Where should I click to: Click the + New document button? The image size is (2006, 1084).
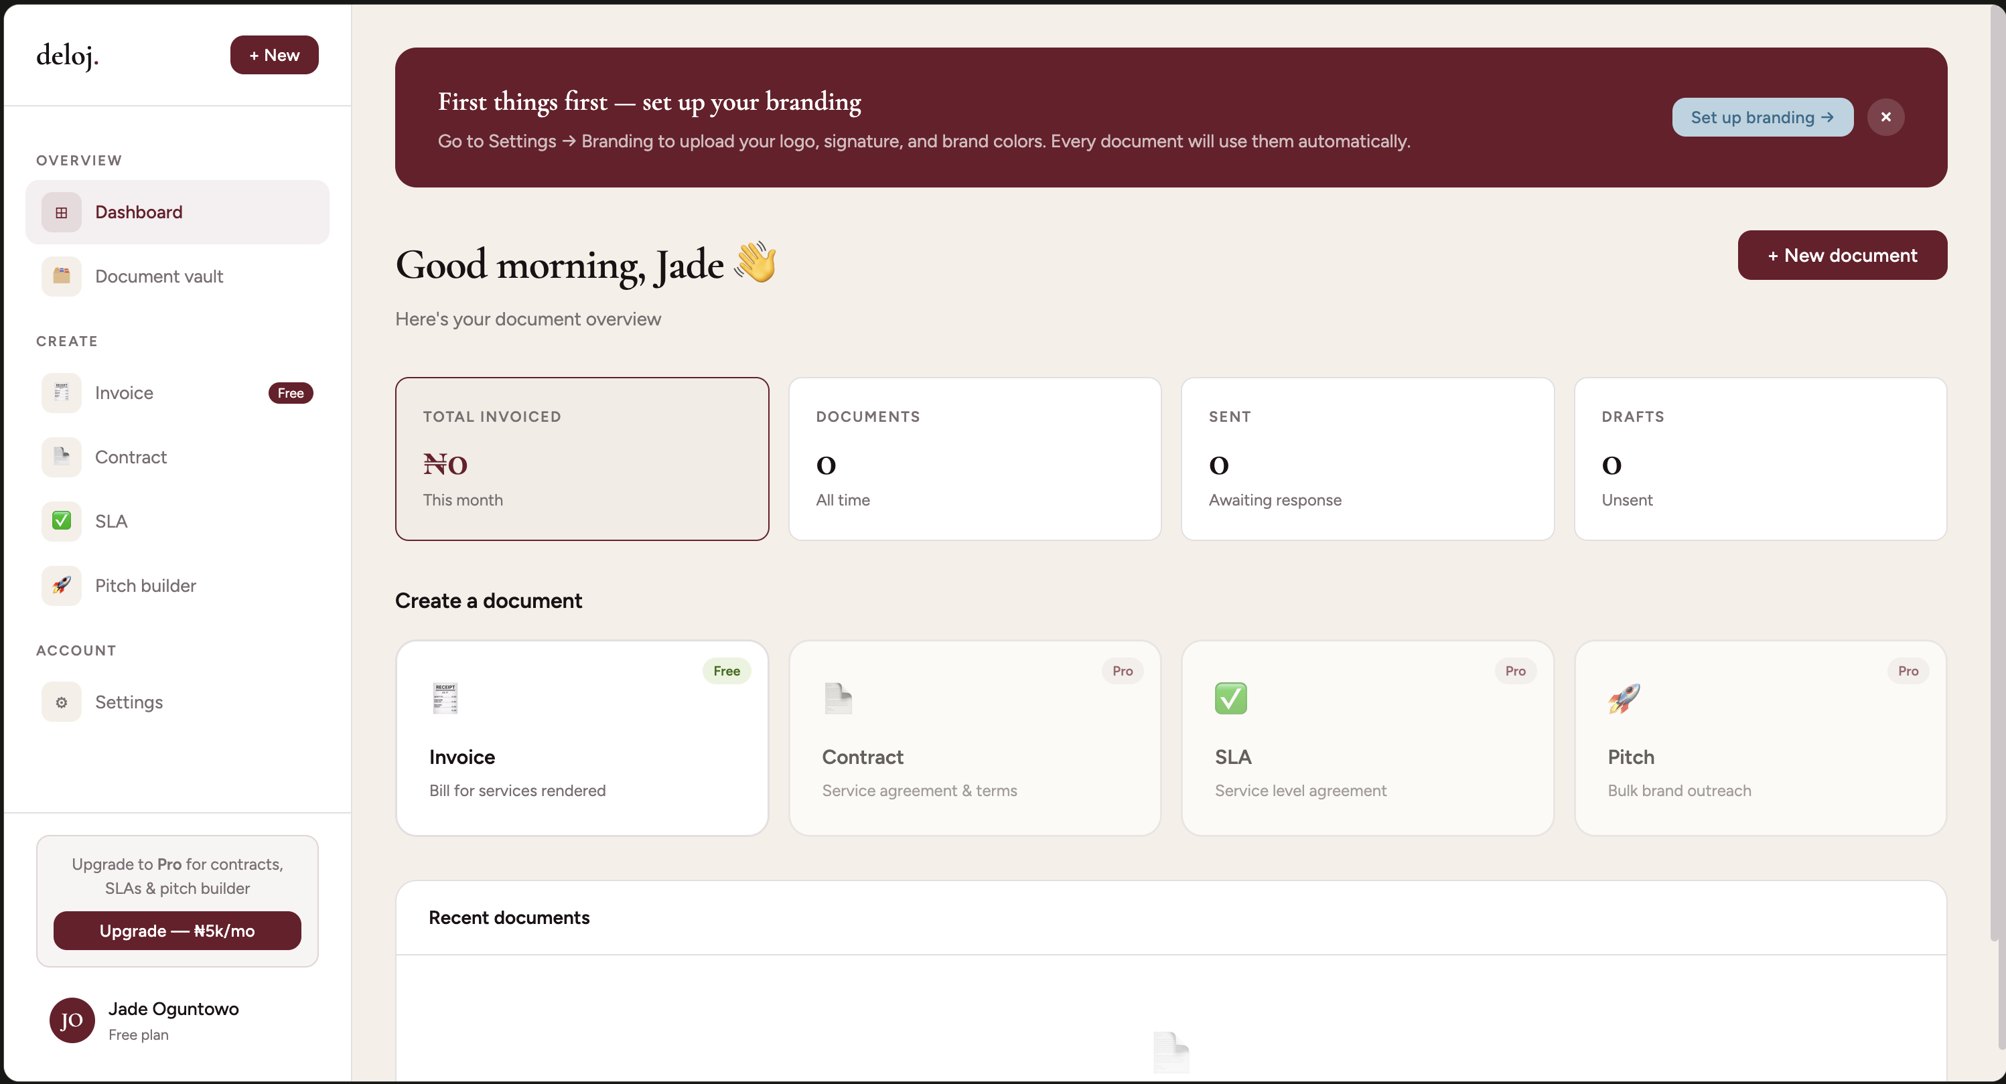[x=1843, y=255]
